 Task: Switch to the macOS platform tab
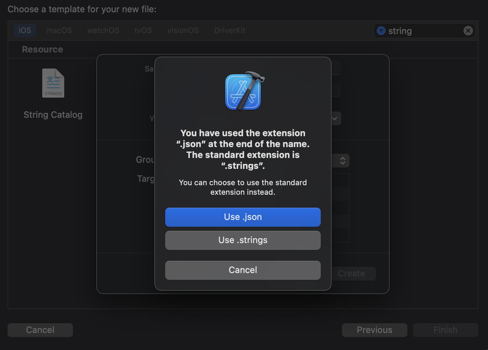59,30
